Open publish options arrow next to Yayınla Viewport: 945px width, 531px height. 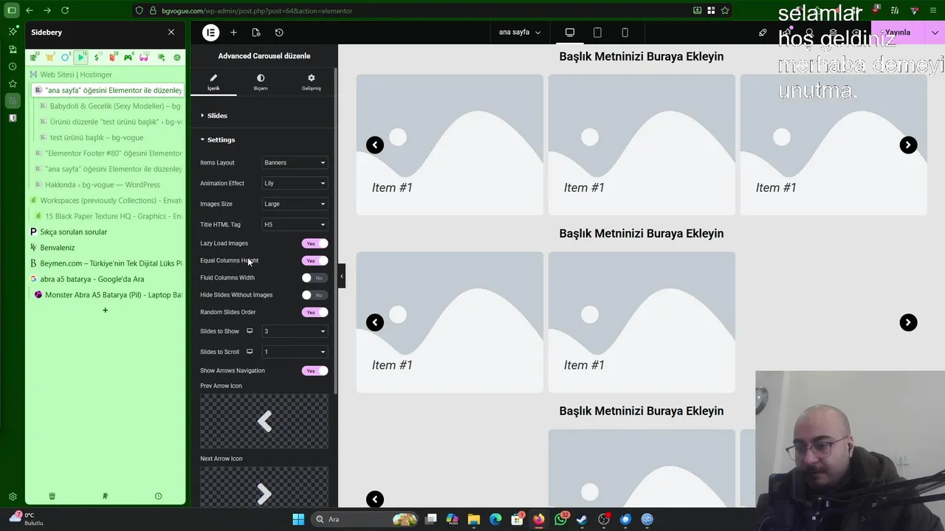click(x=935, y=32)
